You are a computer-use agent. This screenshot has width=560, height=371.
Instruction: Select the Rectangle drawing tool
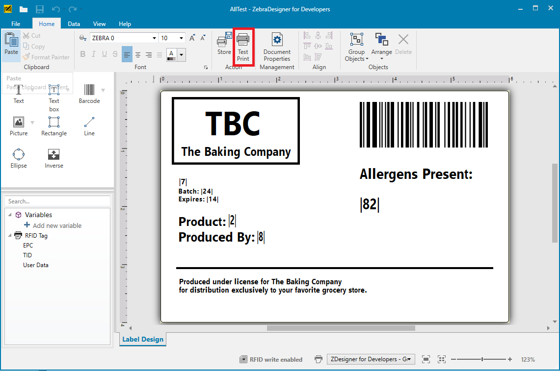(53, 125)
